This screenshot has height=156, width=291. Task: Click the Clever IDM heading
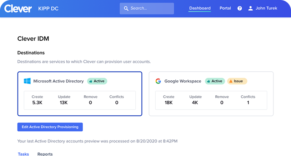(33, 39)
